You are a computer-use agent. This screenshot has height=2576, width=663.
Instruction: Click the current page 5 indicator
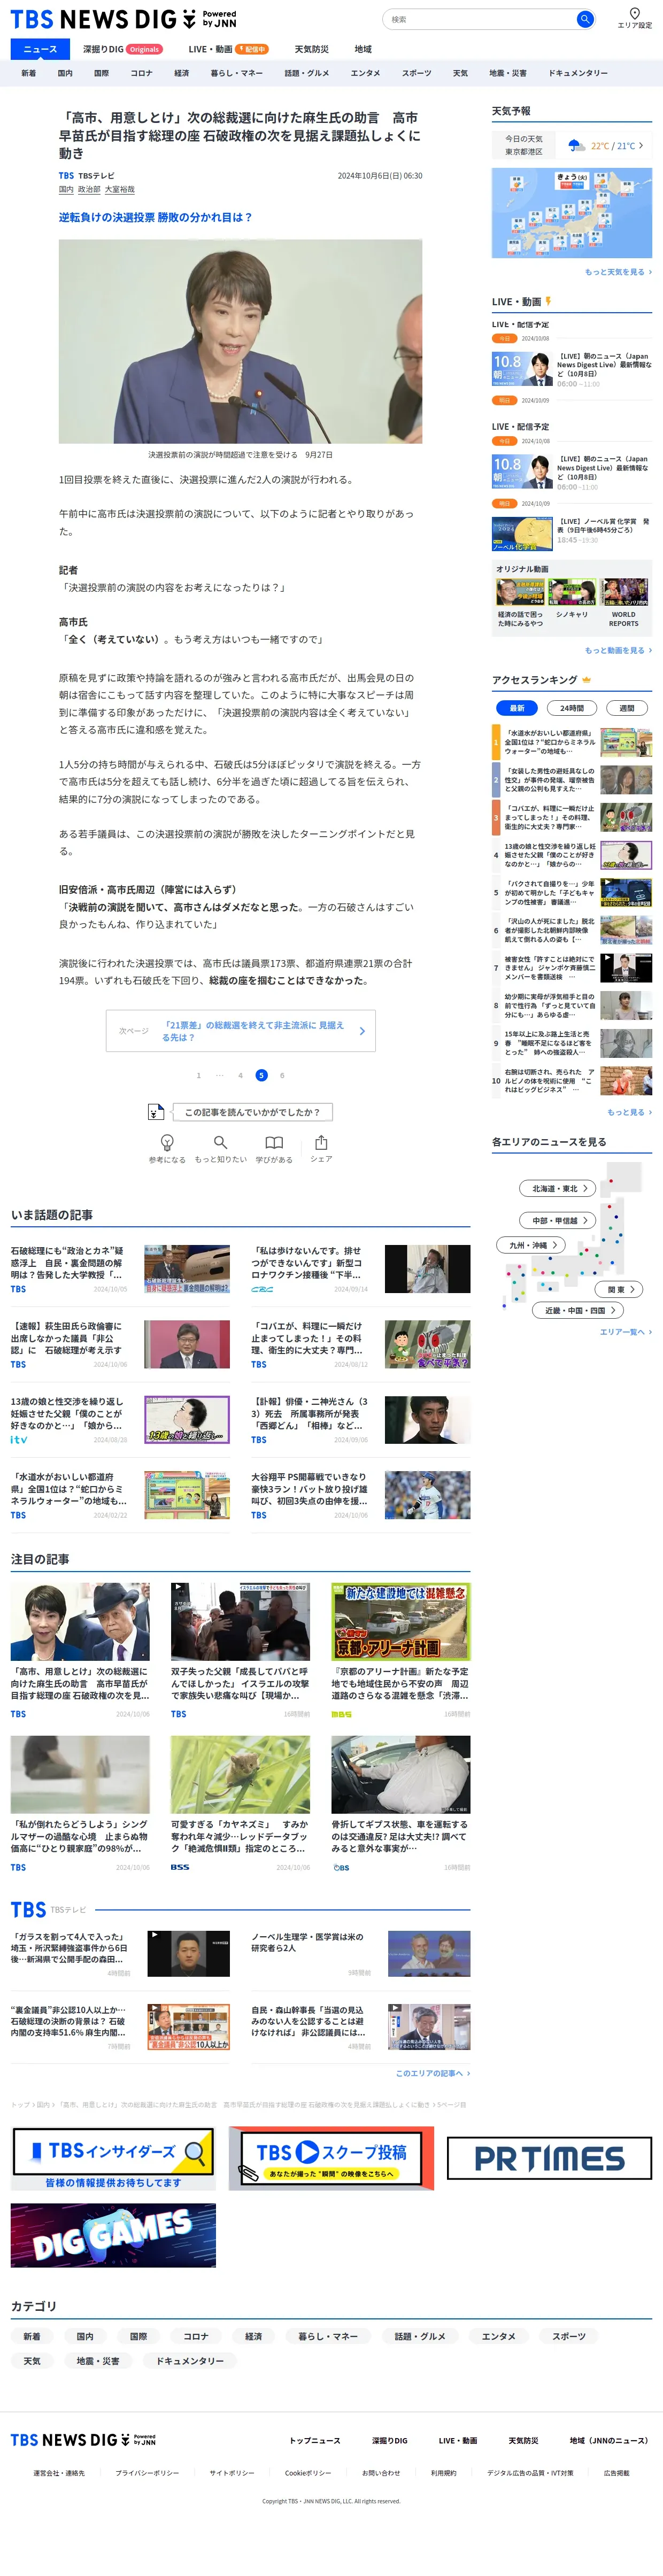click(x=261, y=1075)
